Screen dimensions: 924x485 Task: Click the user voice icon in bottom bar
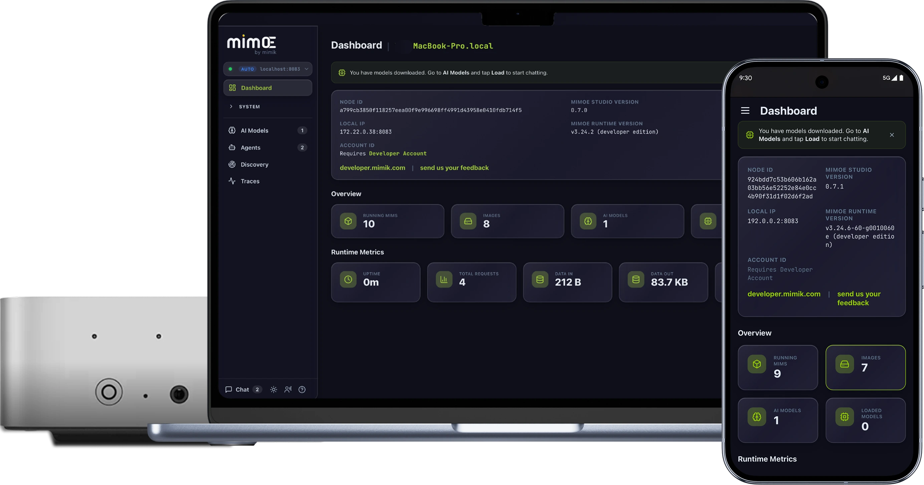click(x=288, y=390)
